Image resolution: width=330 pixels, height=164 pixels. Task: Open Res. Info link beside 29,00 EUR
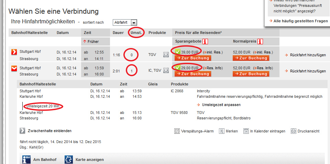point(213,68)
